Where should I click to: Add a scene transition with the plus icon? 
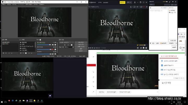(x=65, y=45)
